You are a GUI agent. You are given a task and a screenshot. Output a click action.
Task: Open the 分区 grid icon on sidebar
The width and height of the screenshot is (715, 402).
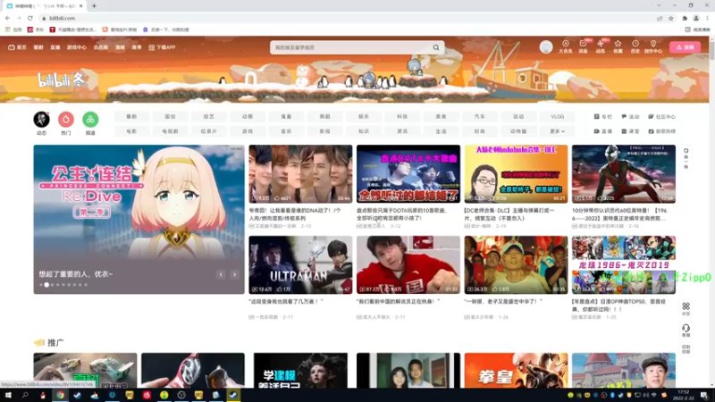[686, 308]
